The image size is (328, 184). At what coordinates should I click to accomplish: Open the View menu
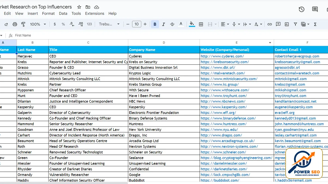point(19,13)
